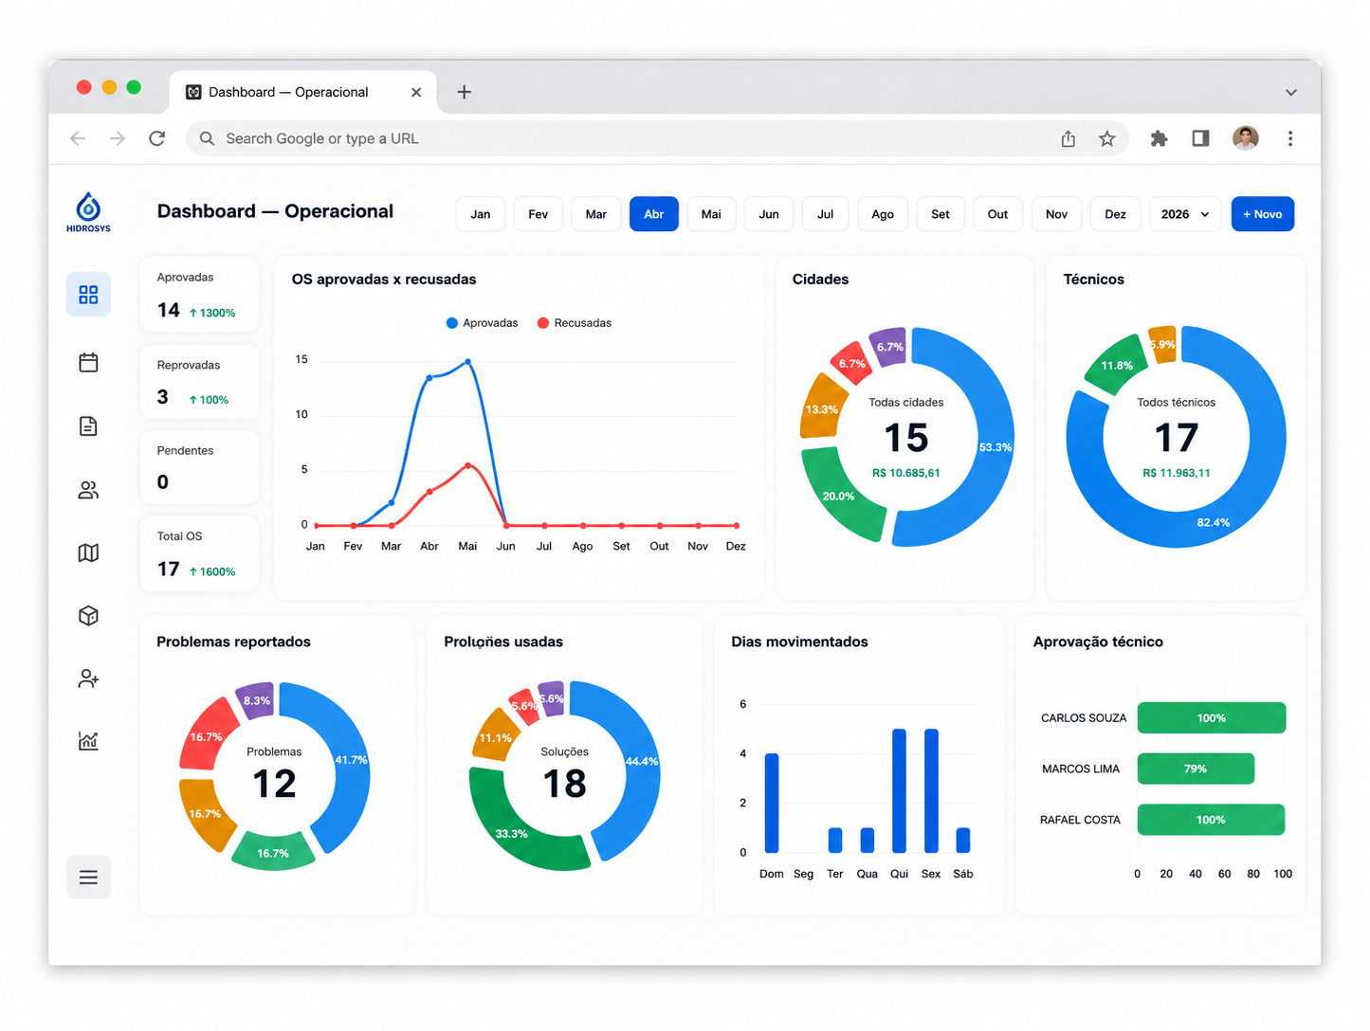Click the Dom bar in Dias movimentados

[772, 803]
